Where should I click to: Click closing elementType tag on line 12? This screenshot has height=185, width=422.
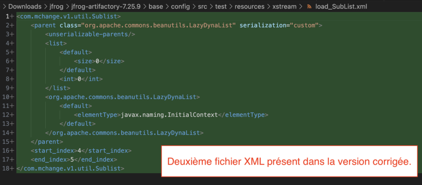[x=243, y=115]
